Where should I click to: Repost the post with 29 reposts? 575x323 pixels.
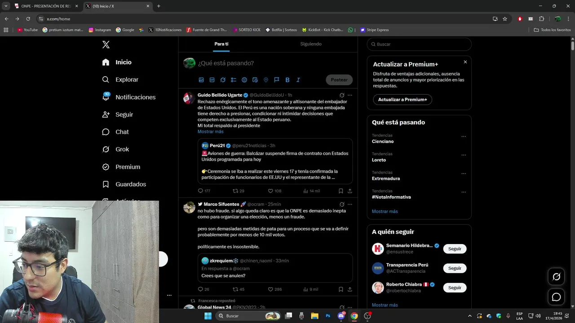[238, 191]
